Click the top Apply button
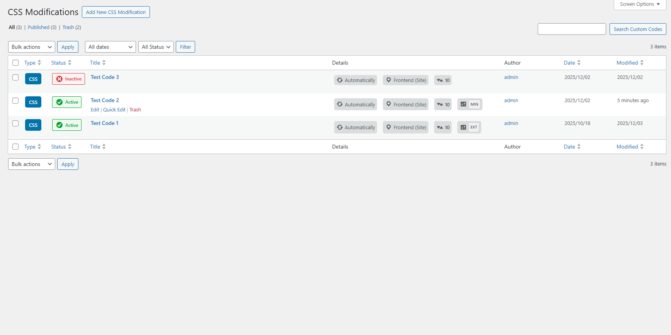The height and width of the screenshot is (335, 671). pos(68,47)
